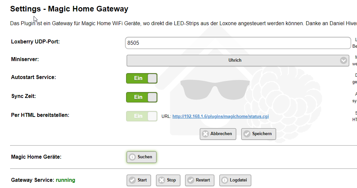Click the checkmark icon on Speichern button
Viewport: 357px width, 188px height.
pos(247,134)
